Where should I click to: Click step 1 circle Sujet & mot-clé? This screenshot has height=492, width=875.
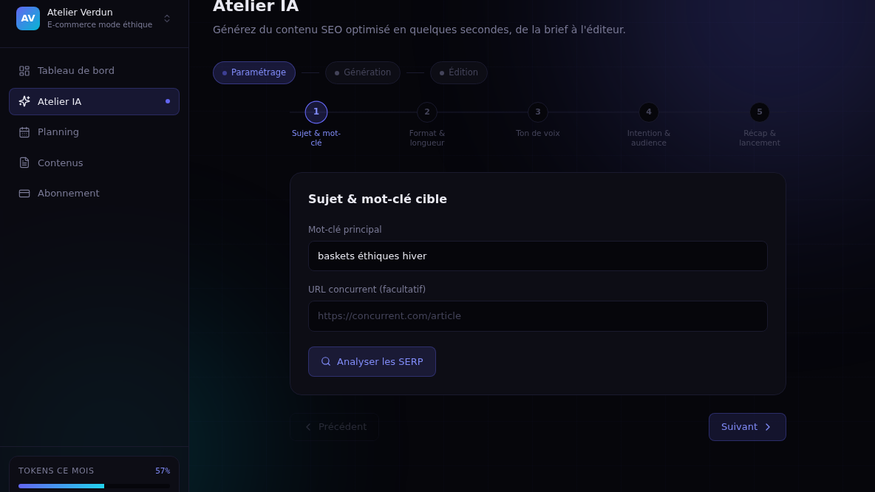click(316, 112)
